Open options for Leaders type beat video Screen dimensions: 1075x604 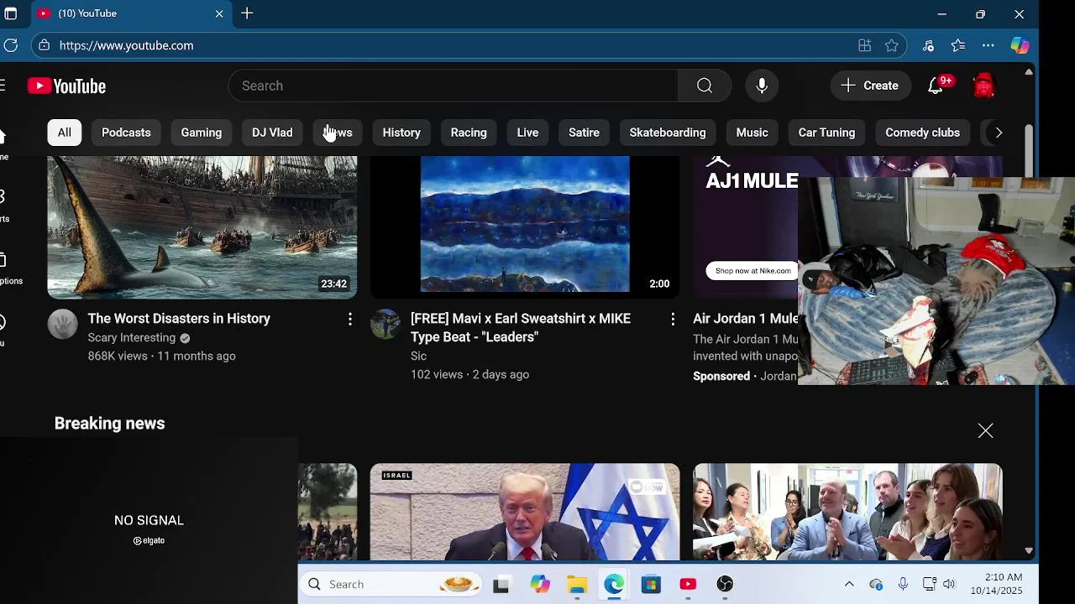pyautogui.click(x=673, y=320)
